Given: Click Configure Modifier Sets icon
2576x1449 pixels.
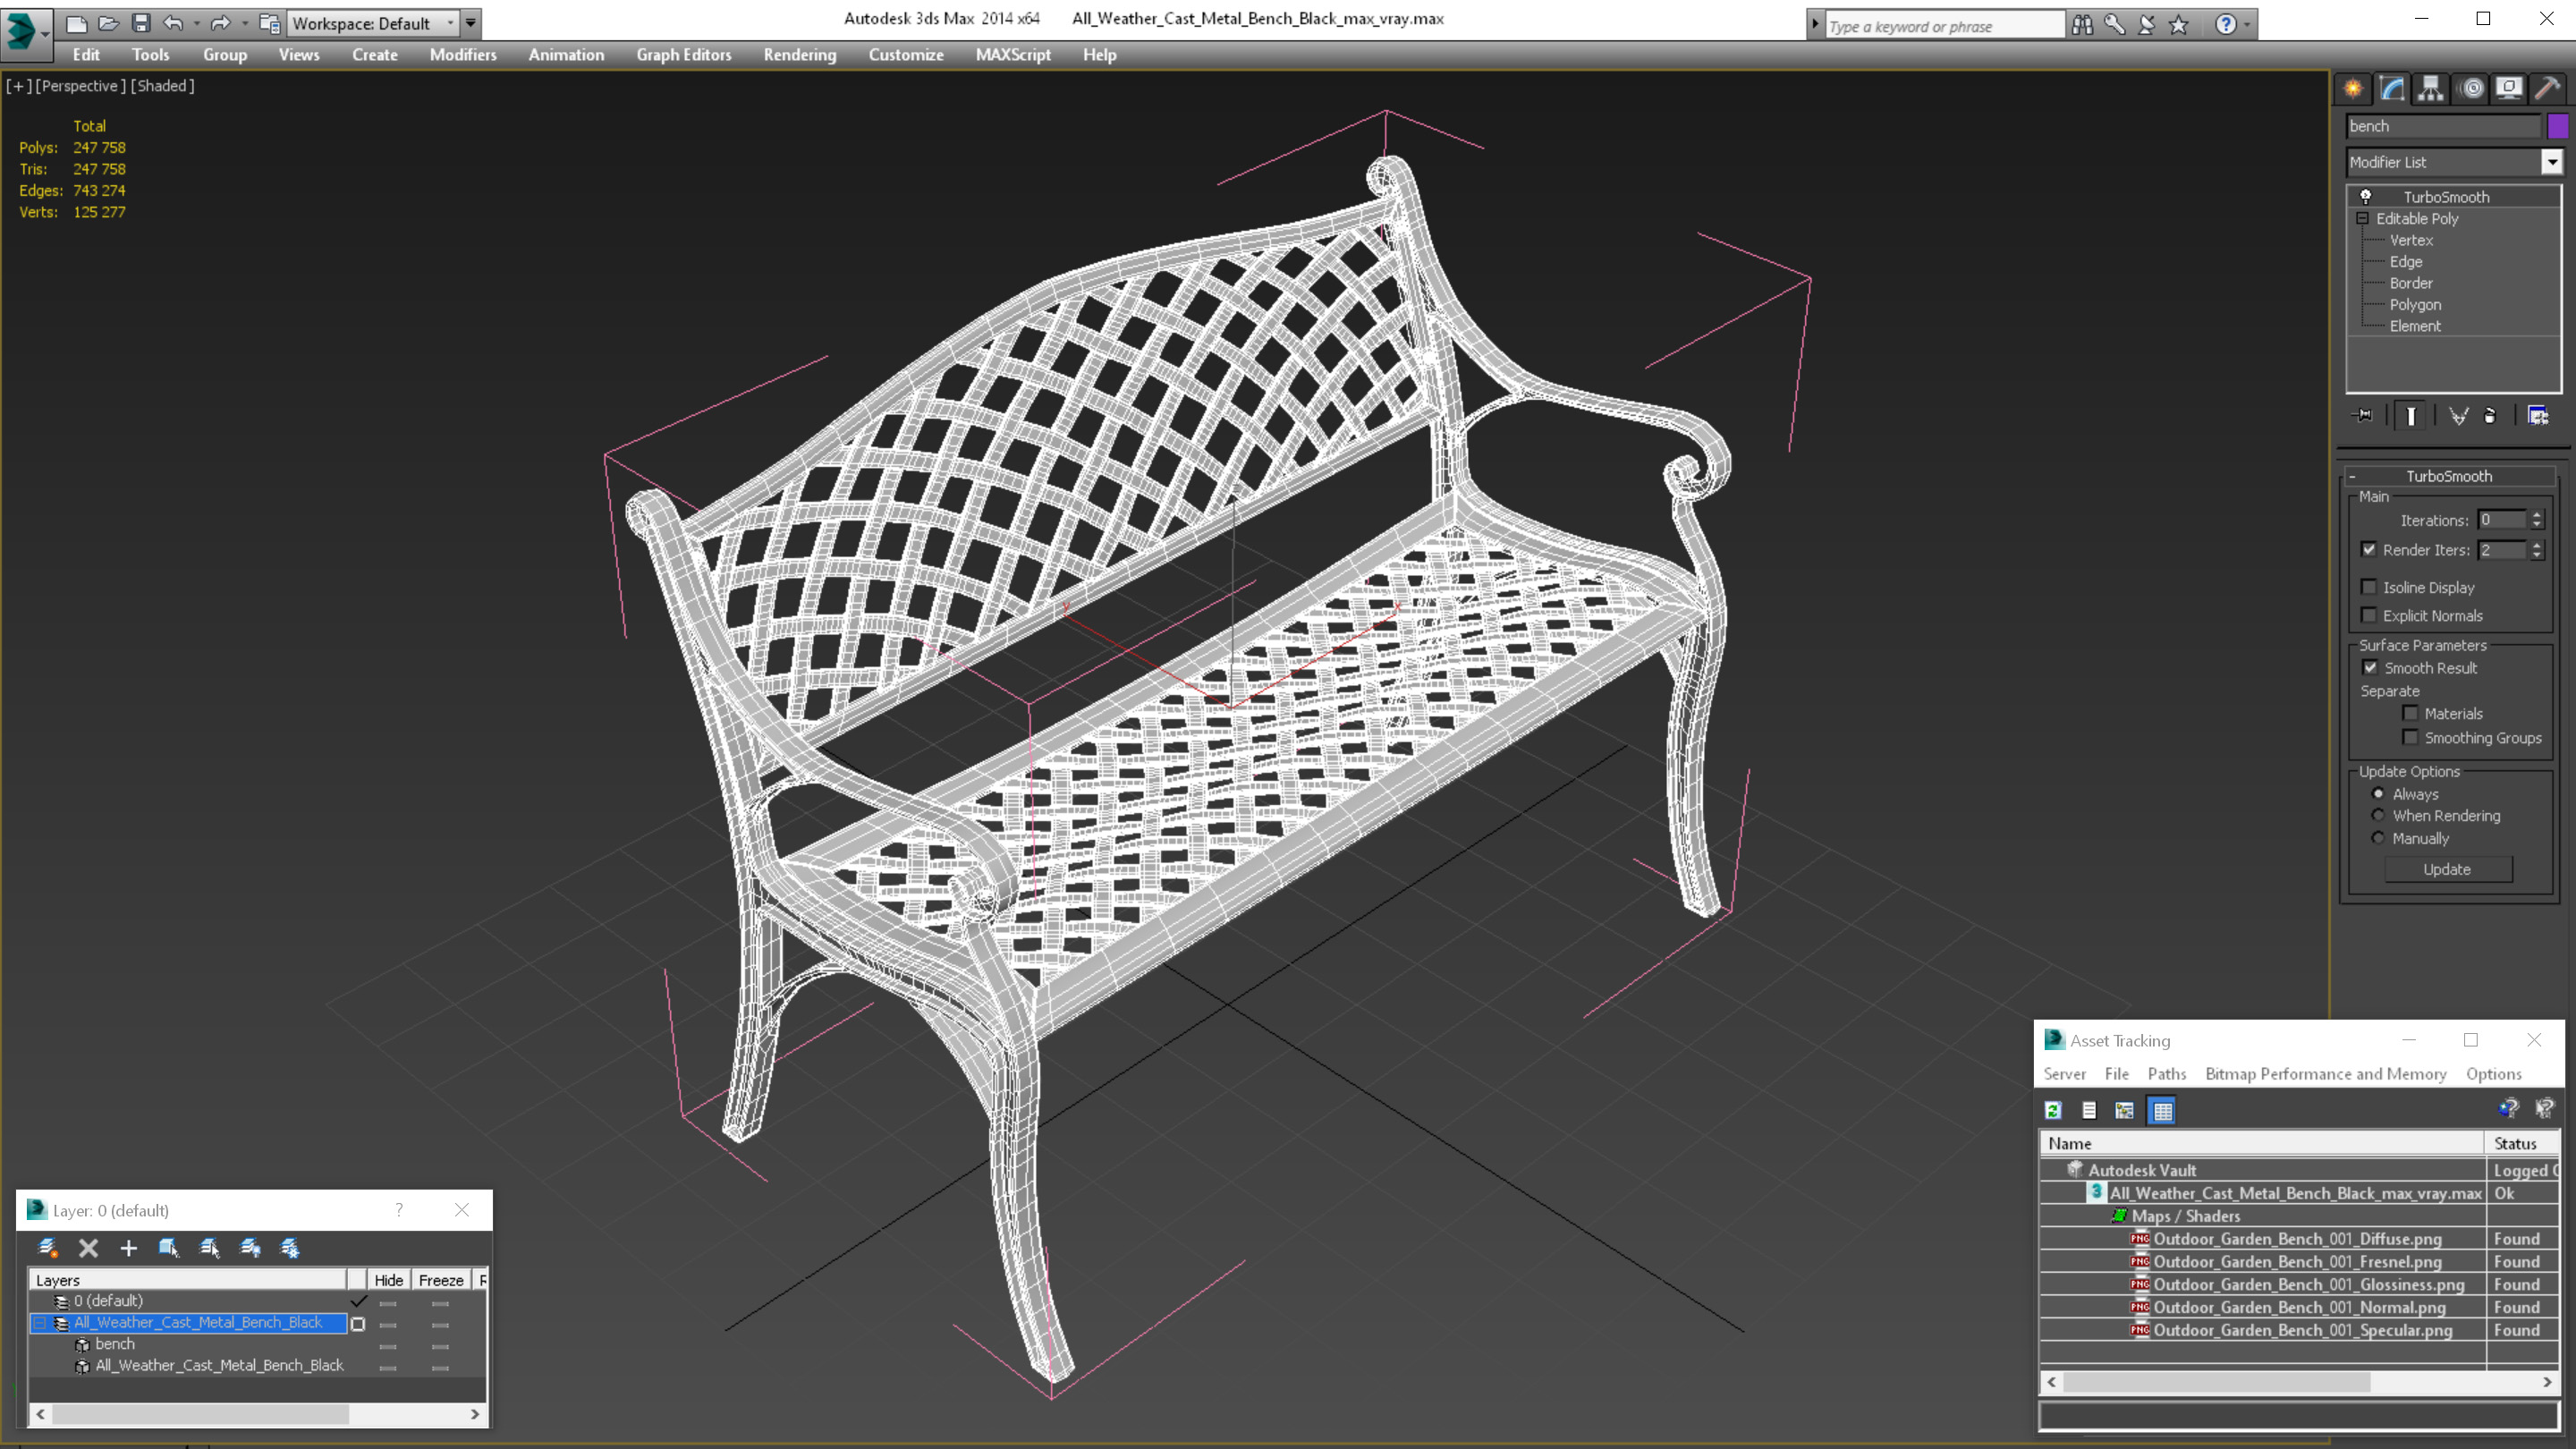Looking at the screenshot, I should pos(2537,416).
